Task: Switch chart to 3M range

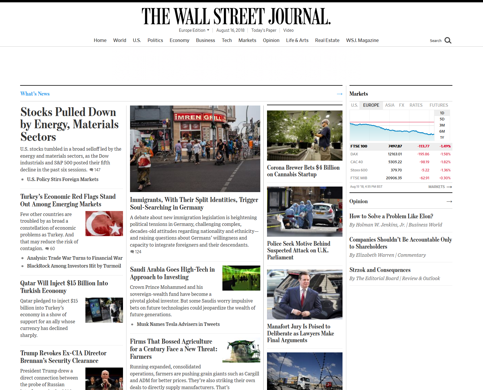Action: pyautogui.click(x=442, y=125)
